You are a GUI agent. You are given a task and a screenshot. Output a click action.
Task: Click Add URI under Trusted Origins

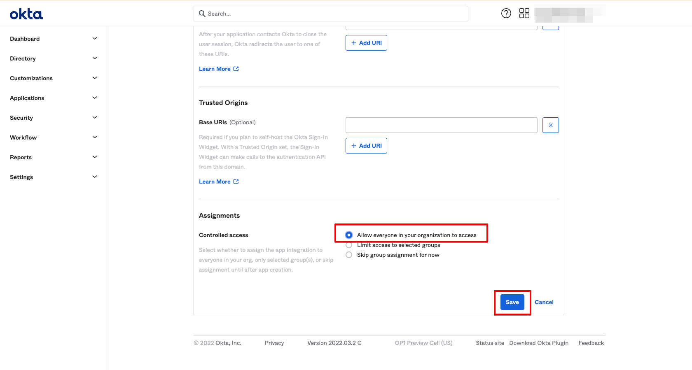pos(366,146)
